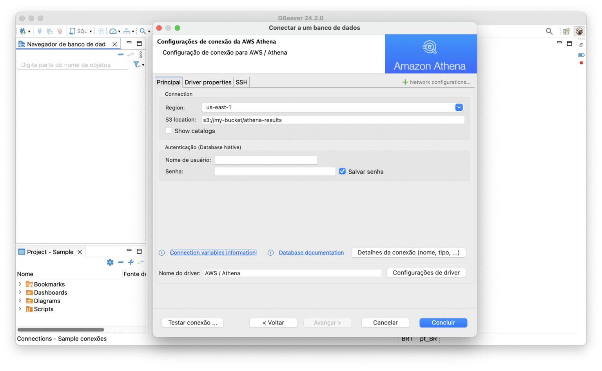602x371 pixels.
Task: Uncheck the Salvar senha checkbox
Action: [342, 171]
